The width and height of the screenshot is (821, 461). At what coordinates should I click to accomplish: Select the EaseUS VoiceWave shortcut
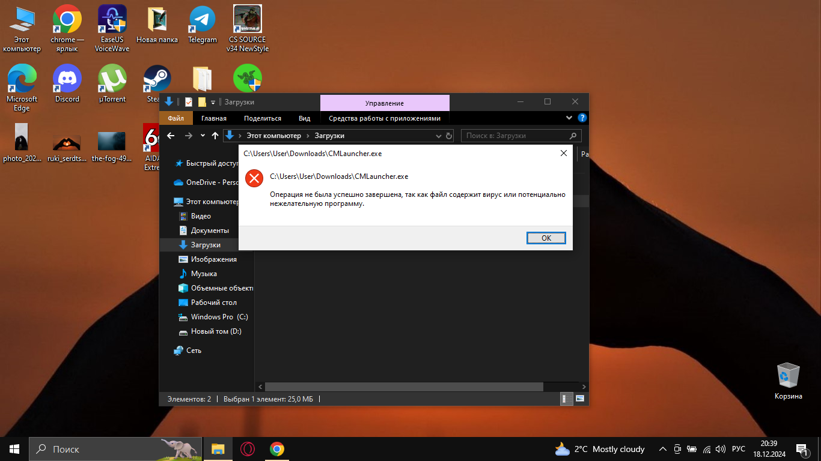[112, 25]
